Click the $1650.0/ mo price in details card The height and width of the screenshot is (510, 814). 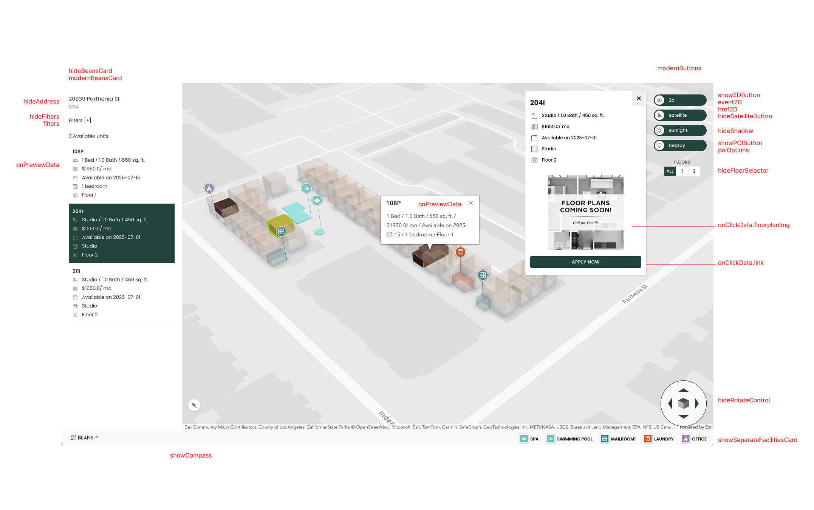tap(556, 127)
